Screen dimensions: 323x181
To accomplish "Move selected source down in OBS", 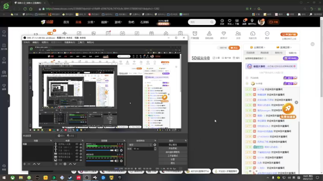I will tap(75, 164).
